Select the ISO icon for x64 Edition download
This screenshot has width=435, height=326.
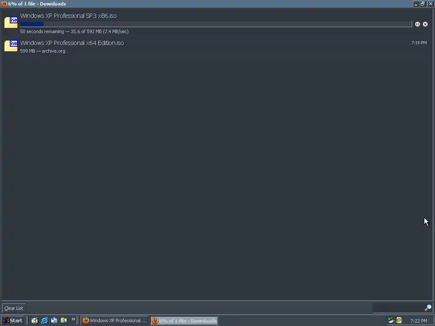[x=11, y=46]
